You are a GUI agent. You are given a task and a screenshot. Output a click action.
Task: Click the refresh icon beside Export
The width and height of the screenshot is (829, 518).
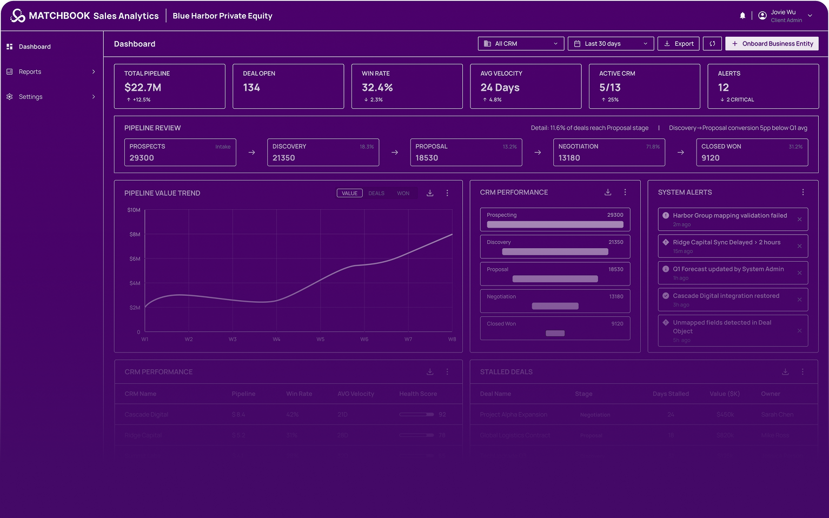(712, 43)
